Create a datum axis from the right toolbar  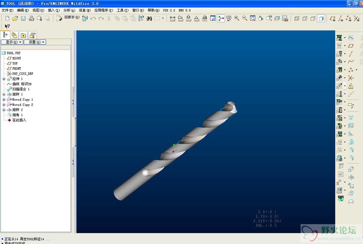351,54
